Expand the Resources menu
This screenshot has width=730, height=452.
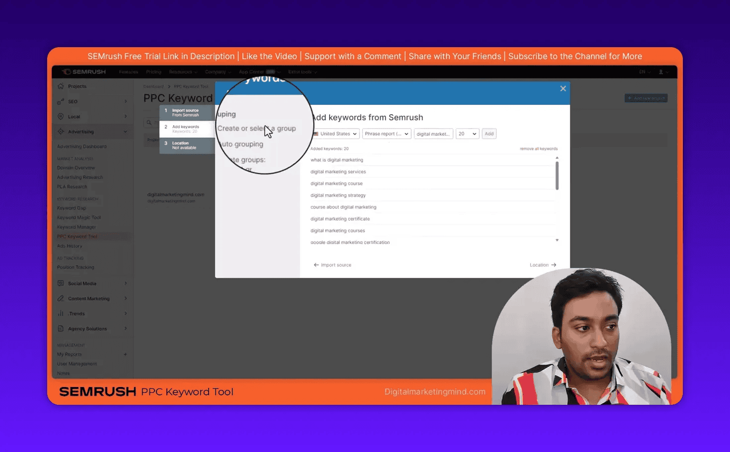[183, 72]
